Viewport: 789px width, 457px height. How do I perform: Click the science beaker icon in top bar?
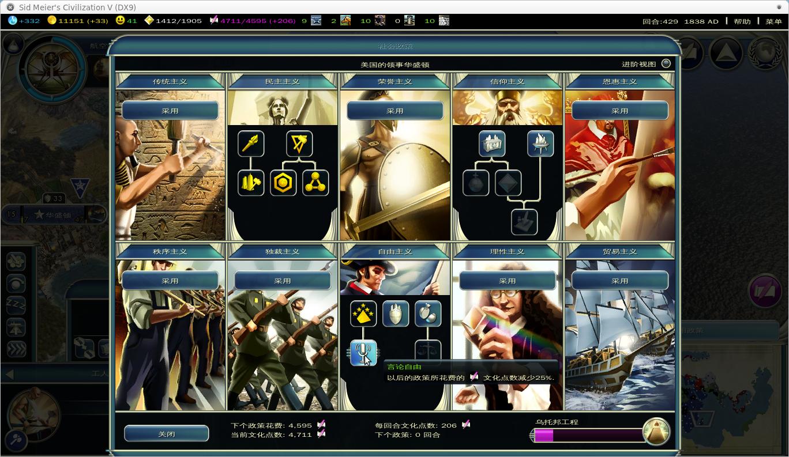[x=13, y=21]
